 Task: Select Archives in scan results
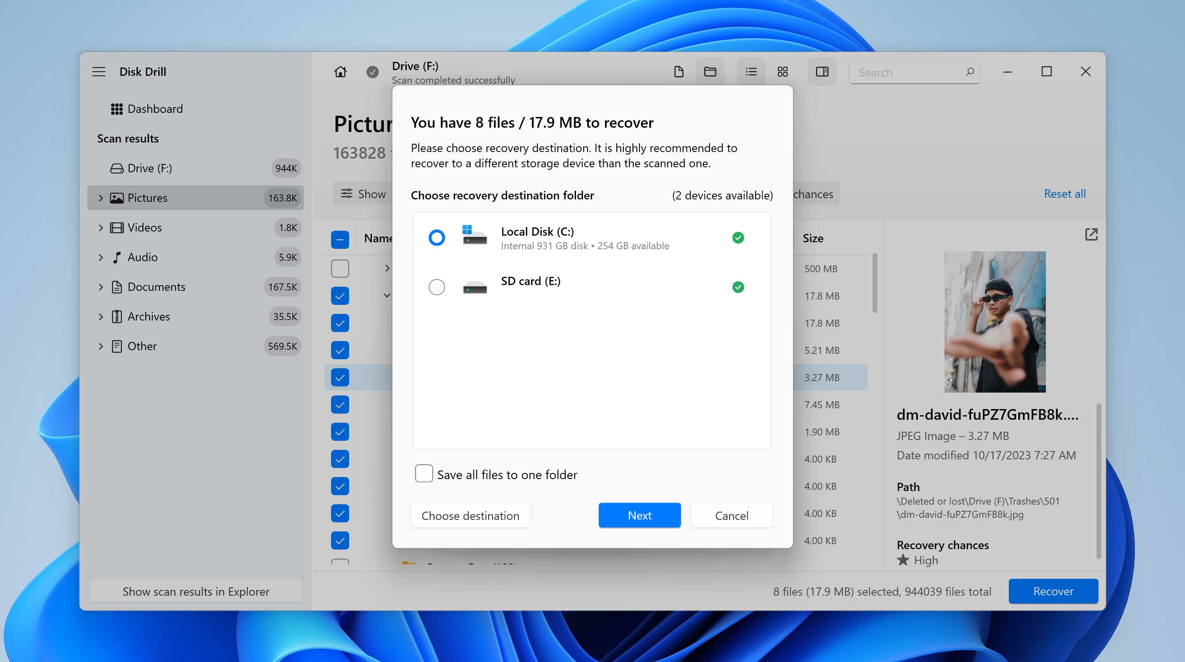tap(195, 317)
